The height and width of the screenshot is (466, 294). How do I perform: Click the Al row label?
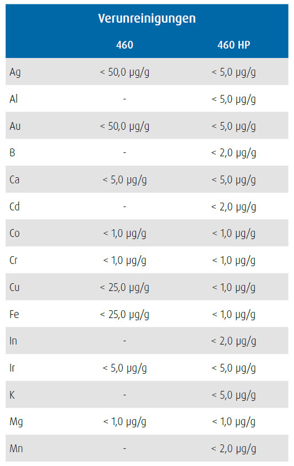point(14,99)
